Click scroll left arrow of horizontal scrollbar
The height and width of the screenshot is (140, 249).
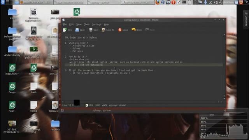pos(63,102)
